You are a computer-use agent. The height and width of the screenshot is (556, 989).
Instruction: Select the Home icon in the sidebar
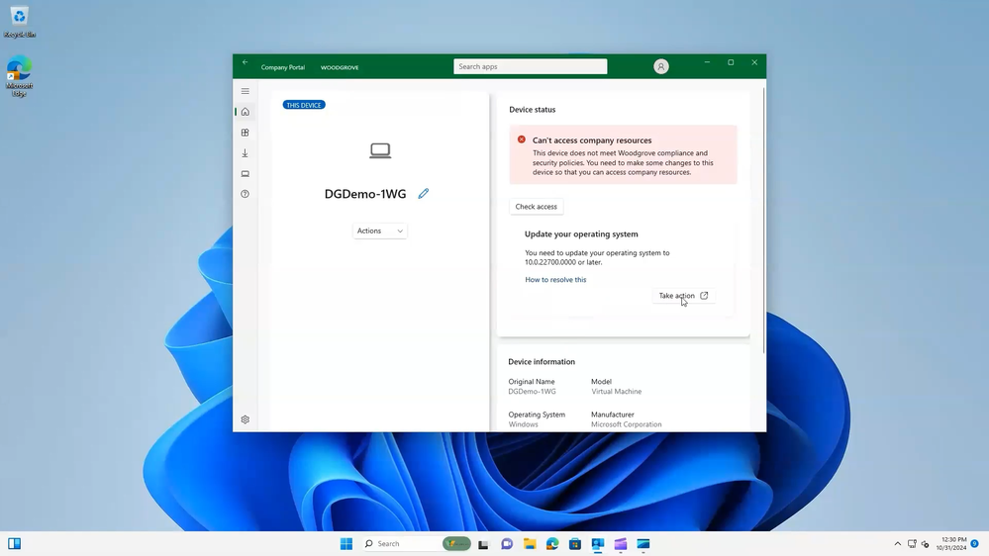pos(246,112)
